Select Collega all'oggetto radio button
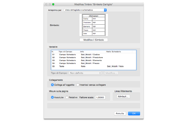The image size is (183, 122). pyautogui.click(x=52, y=85)
